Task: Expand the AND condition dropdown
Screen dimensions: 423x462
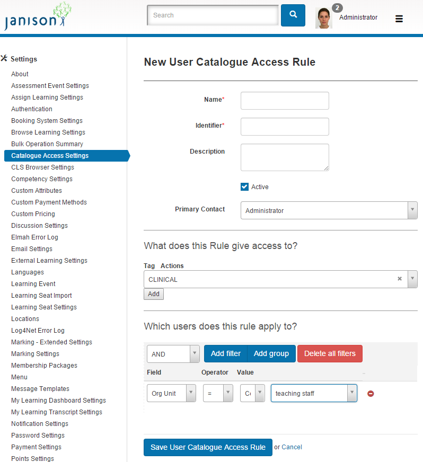Action: point(193,353)
